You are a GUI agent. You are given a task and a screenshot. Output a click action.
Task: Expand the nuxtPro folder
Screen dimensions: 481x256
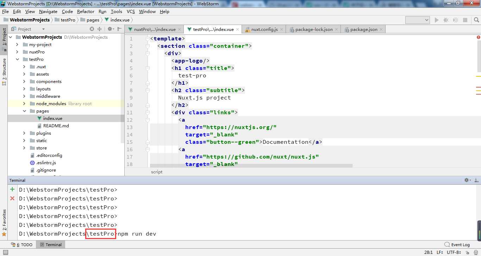17,52
